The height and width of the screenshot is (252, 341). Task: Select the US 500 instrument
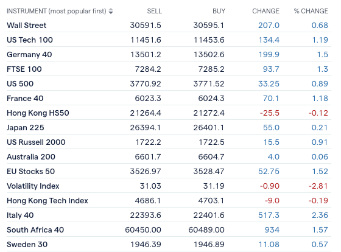tap(20, 84)
